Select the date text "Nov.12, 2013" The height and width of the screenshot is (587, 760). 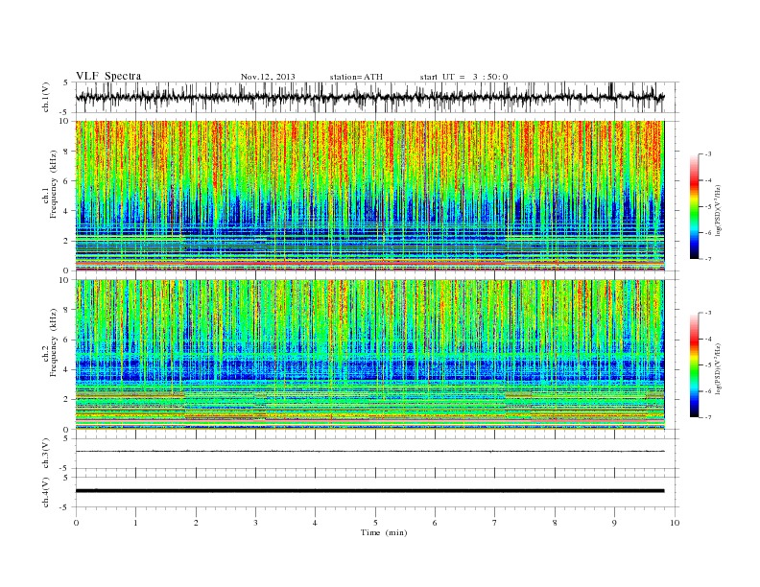point(268,77)
